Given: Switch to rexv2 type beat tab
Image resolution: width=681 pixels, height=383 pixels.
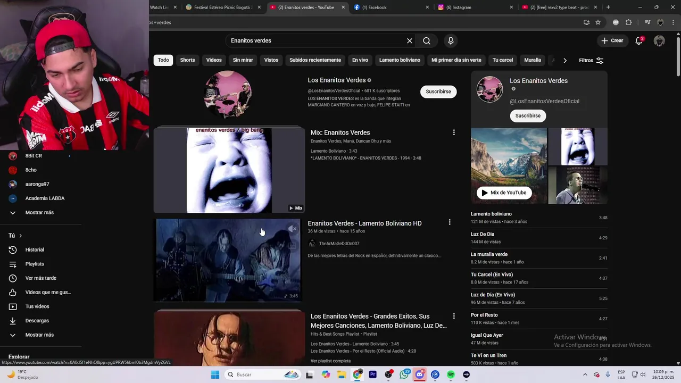Looking at the screenshot, I should 559,7.
